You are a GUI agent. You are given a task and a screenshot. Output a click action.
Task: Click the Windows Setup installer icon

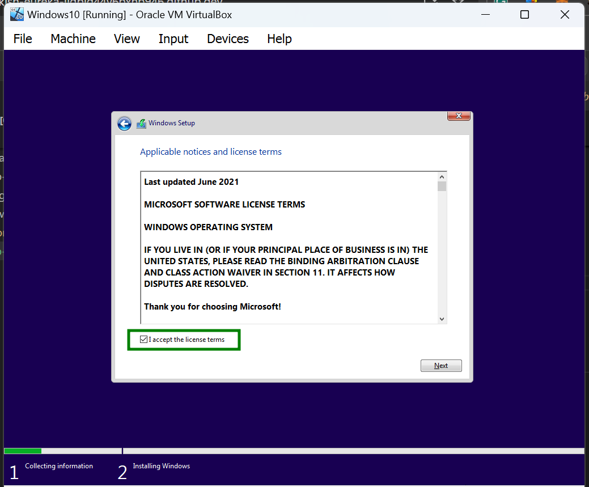141,123
